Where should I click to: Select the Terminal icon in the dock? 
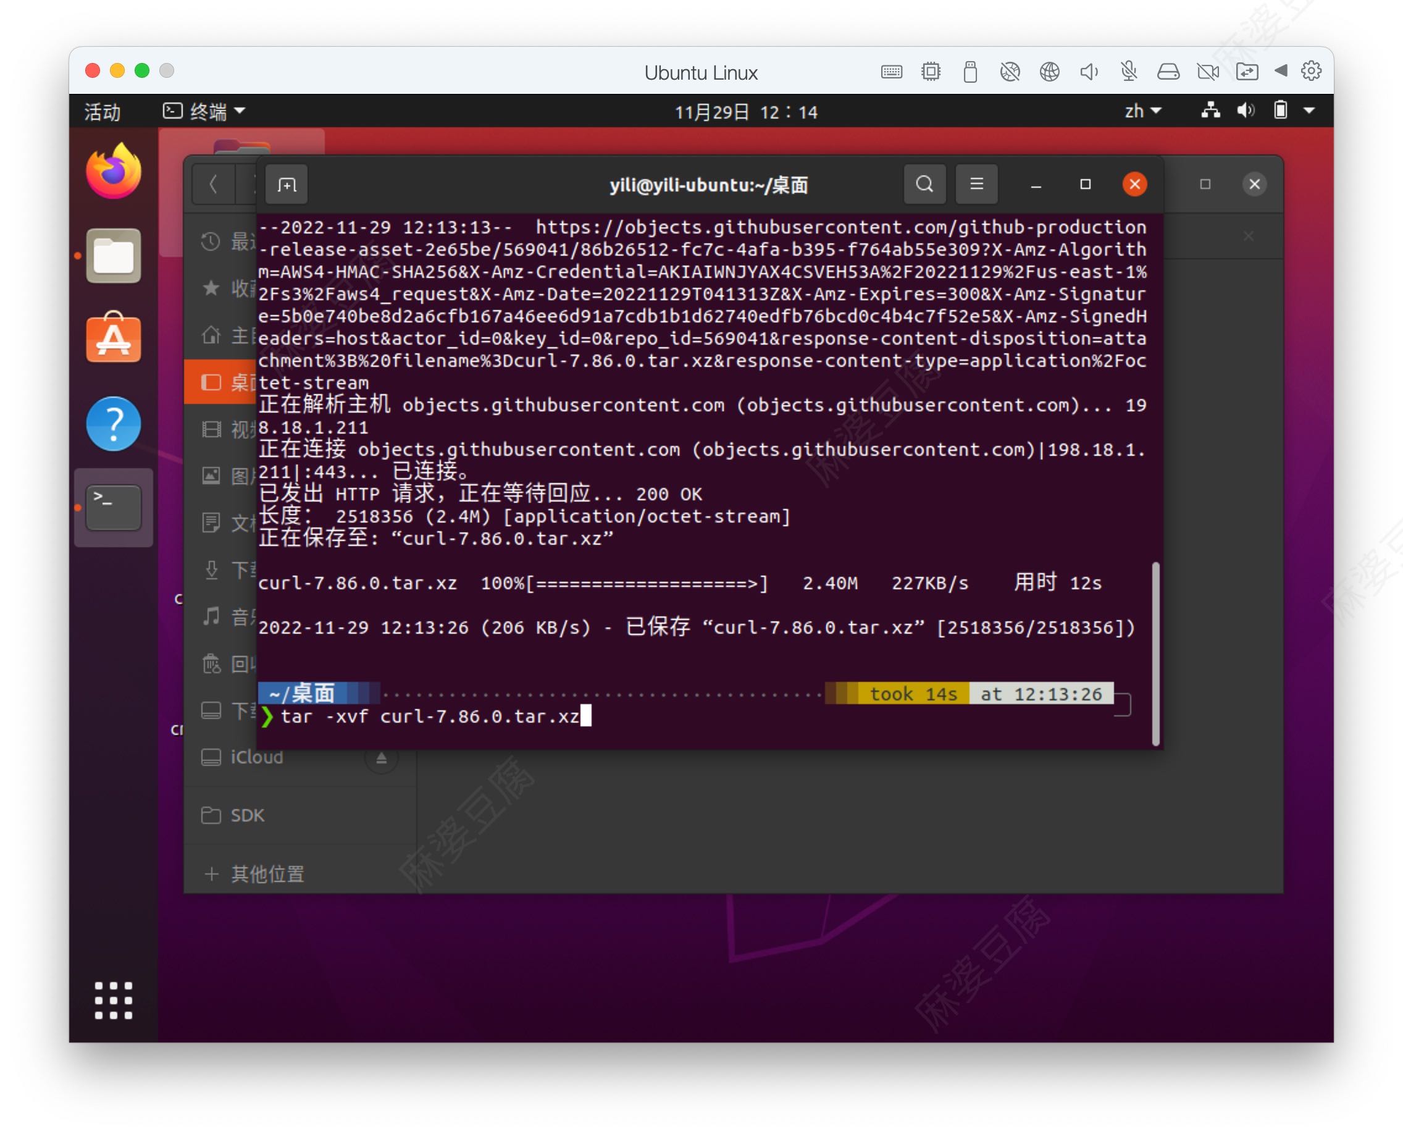(114, 508)
